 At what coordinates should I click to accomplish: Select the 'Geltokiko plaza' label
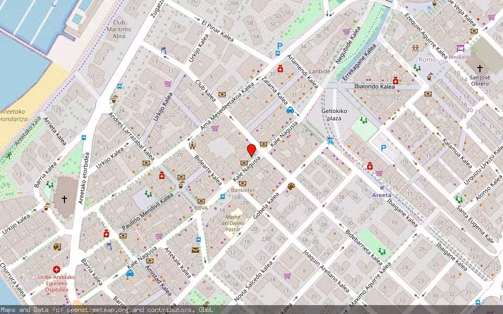tap(334, 115)
